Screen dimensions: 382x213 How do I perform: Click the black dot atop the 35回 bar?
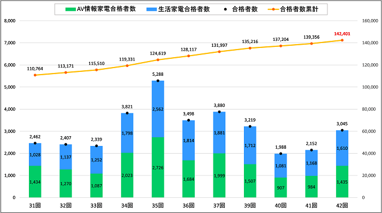[158, 81]
